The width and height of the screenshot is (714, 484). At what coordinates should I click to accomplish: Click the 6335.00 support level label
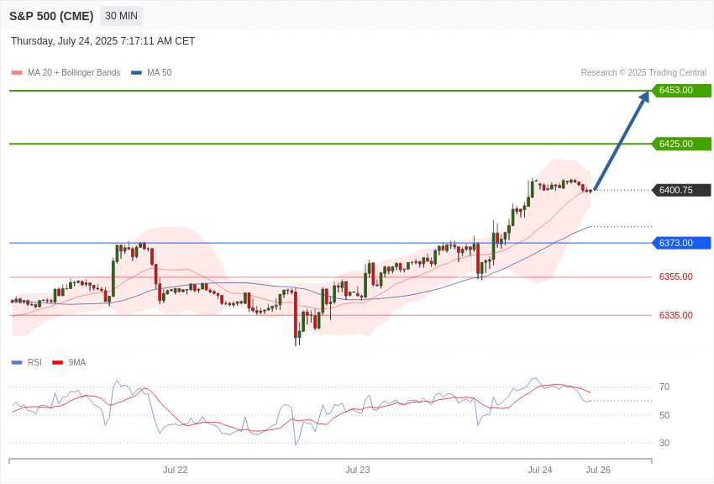pos(676,316)
